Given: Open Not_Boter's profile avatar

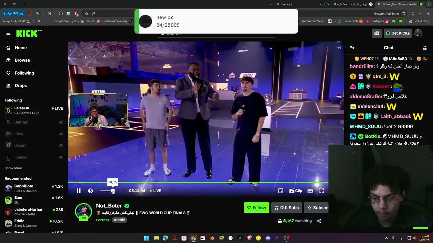Looking at the screenshot, I should coord(84,212).
